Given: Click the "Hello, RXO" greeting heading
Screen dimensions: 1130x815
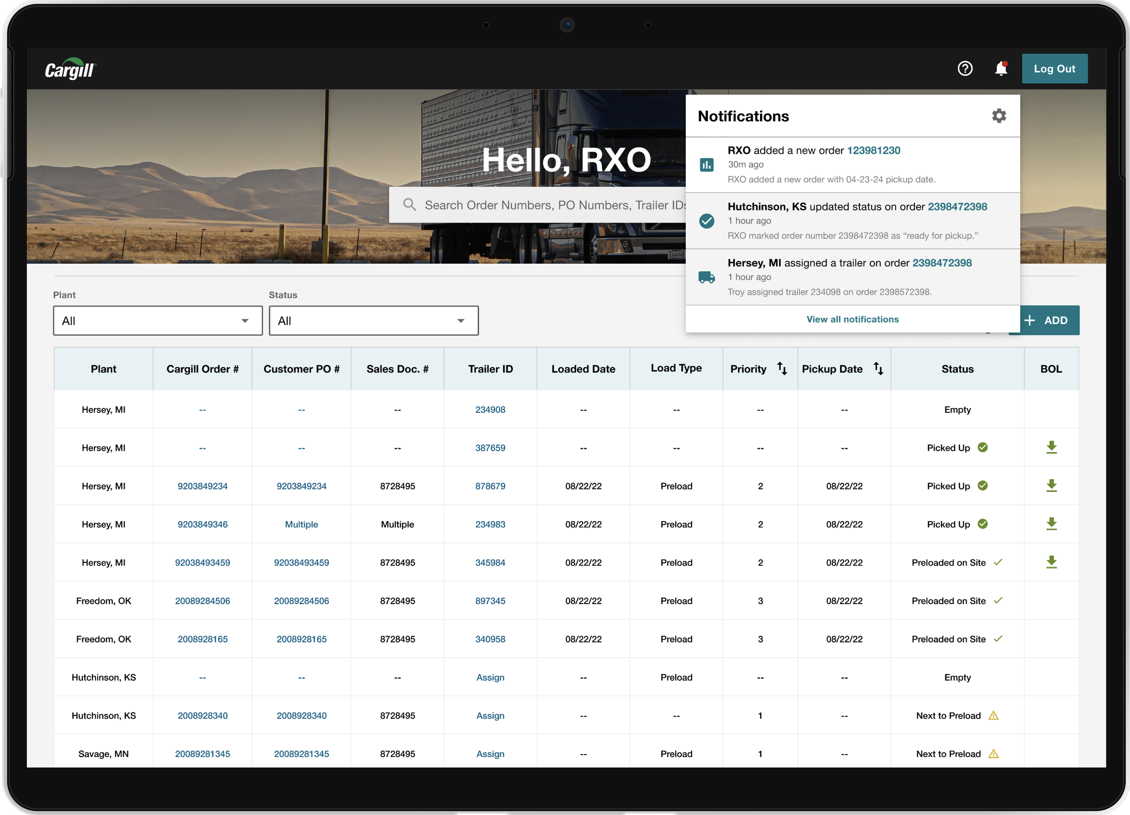Looking at the screenshot, I should [x=566, y=160].
